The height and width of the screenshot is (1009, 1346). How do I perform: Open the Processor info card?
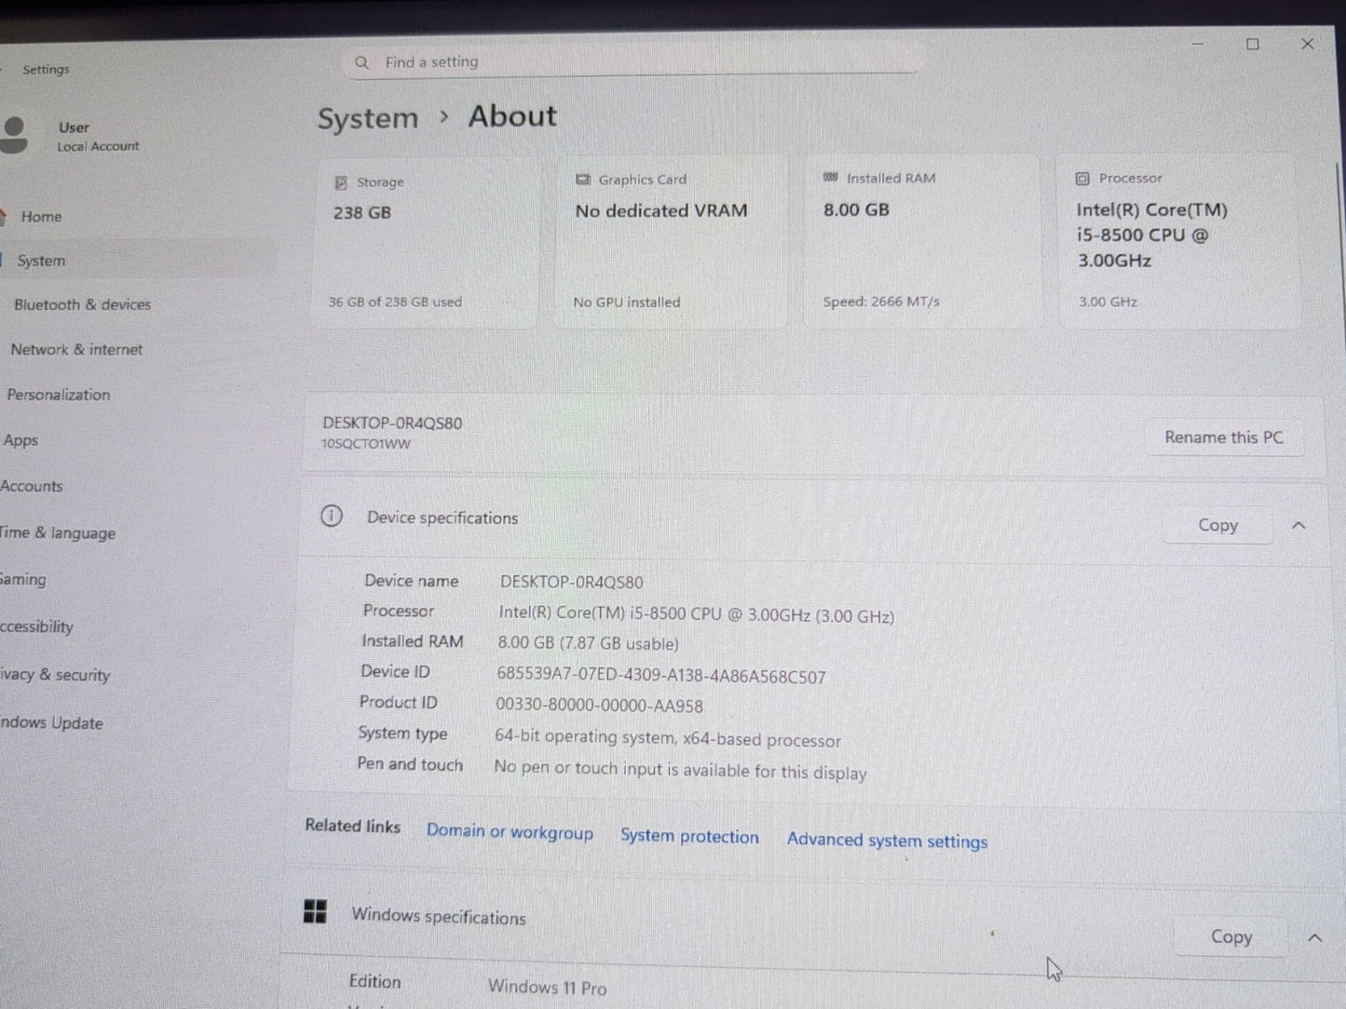(x=1178, y=241)
